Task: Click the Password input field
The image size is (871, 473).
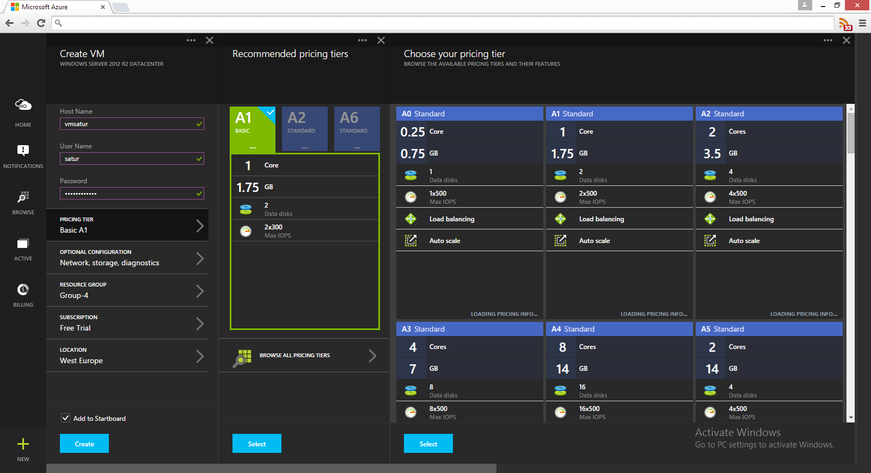Action: point(132,194)
